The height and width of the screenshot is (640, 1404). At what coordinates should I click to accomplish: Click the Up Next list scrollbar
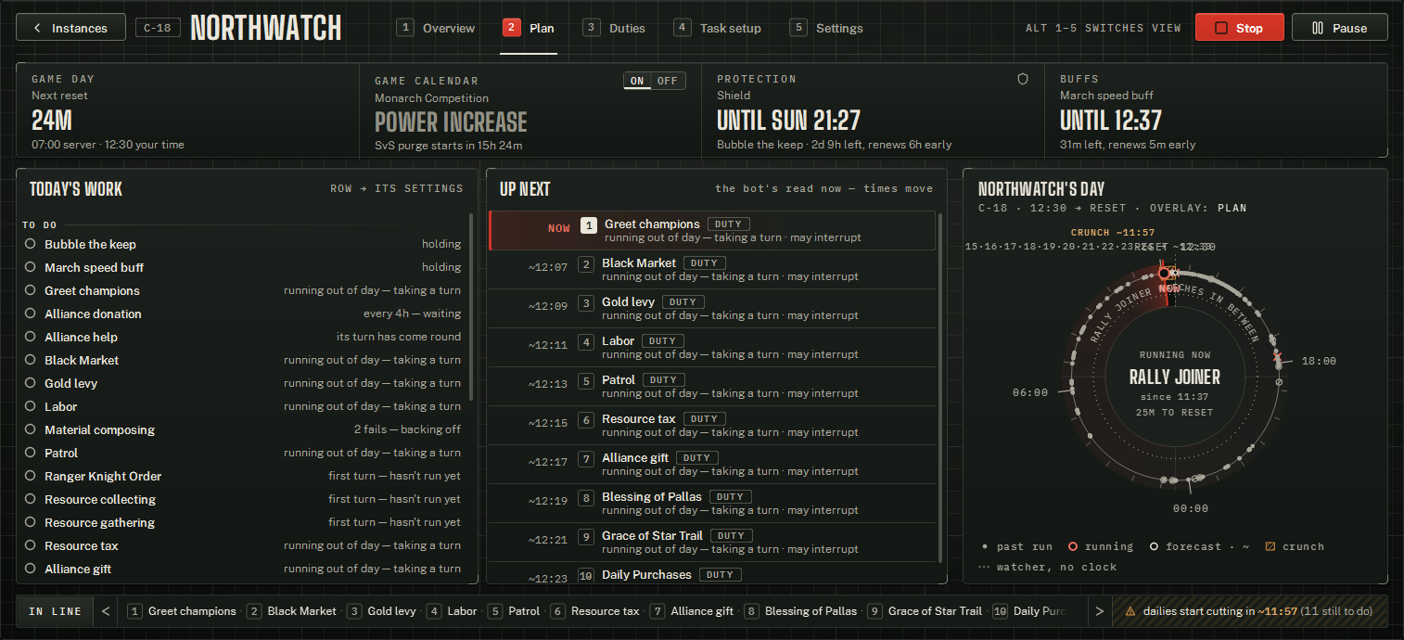pos(941,389)
